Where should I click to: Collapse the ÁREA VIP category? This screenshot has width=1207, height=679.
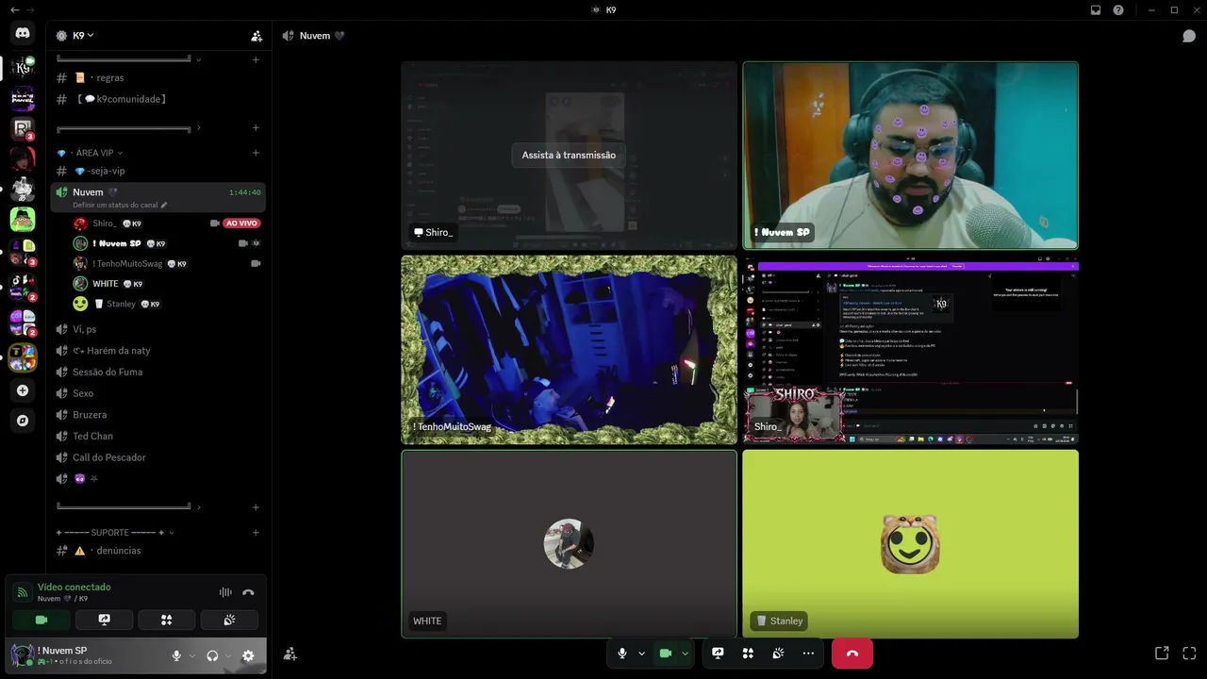94,153
